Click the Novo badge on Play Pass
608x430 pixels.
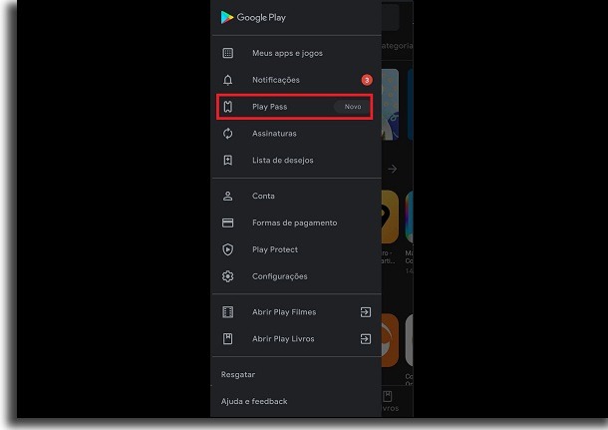pyautogui.click(x=353, y=107)
